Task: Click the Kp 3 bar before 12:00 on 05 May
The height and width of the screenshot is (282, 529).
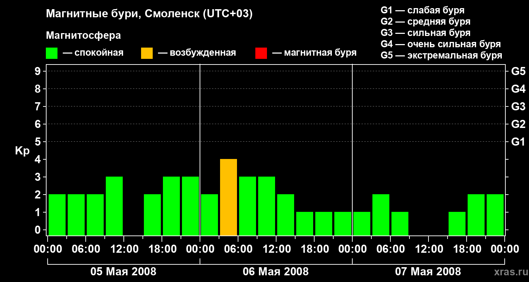Action: [114, 206]
